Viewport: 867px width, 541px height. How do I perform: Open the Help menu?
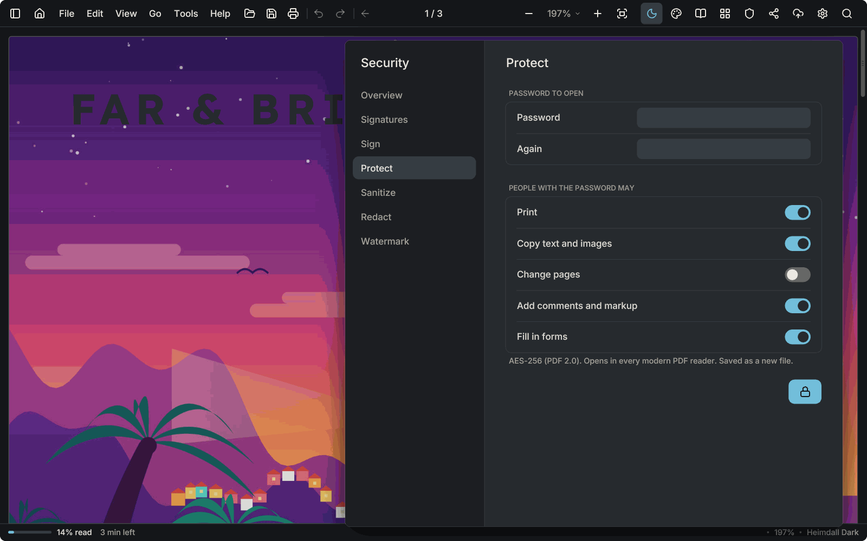tap(220, 14)
